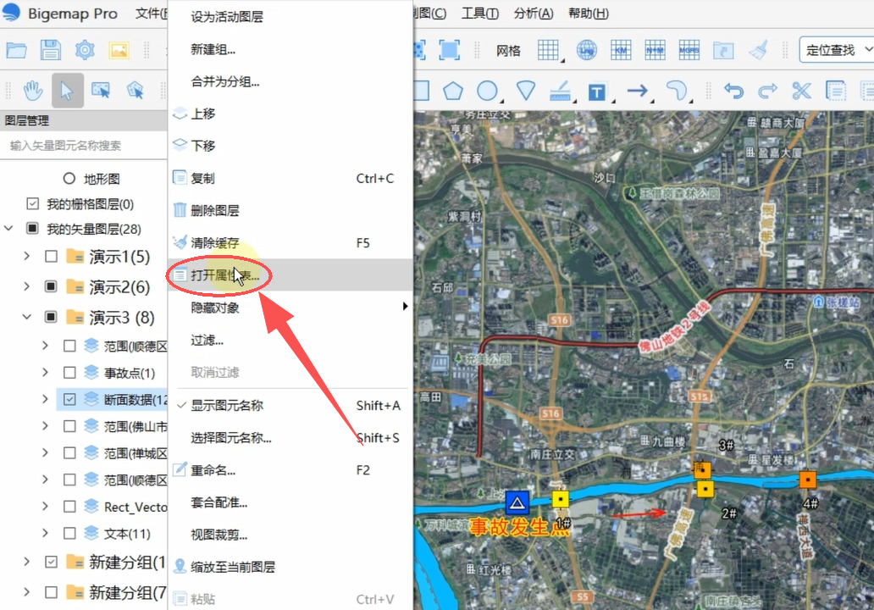Viewport: 874px width, 610px height.
Task: Check the 演示1(5) group checkbox
Action: tap(52, 257)
